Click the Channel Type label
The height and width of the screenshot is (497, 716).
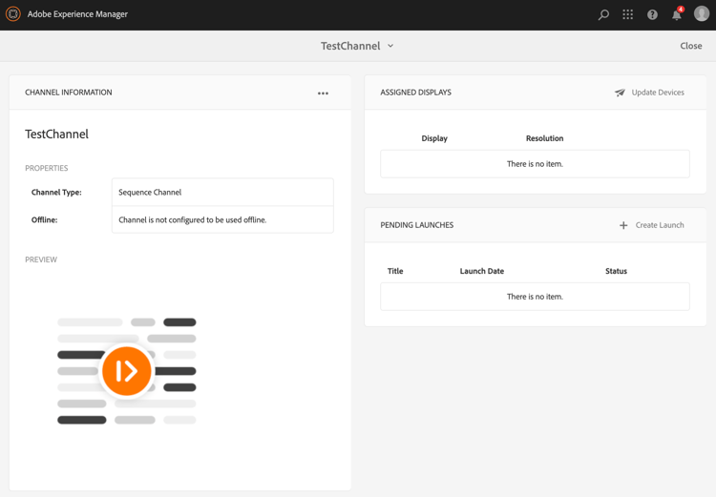pyautogui.click(x=56, y=192)
